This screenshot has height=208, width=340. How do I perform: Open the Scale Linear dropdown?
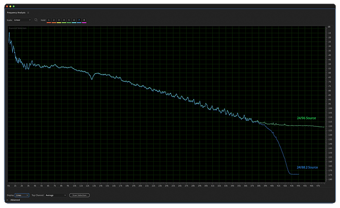22,20
